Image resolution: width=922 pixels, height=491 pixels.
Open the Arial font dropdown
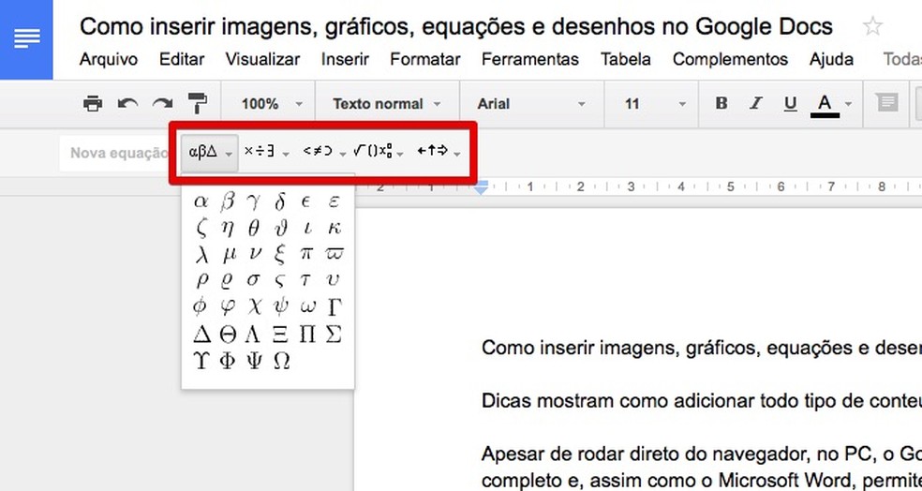[x=531, y=104]
